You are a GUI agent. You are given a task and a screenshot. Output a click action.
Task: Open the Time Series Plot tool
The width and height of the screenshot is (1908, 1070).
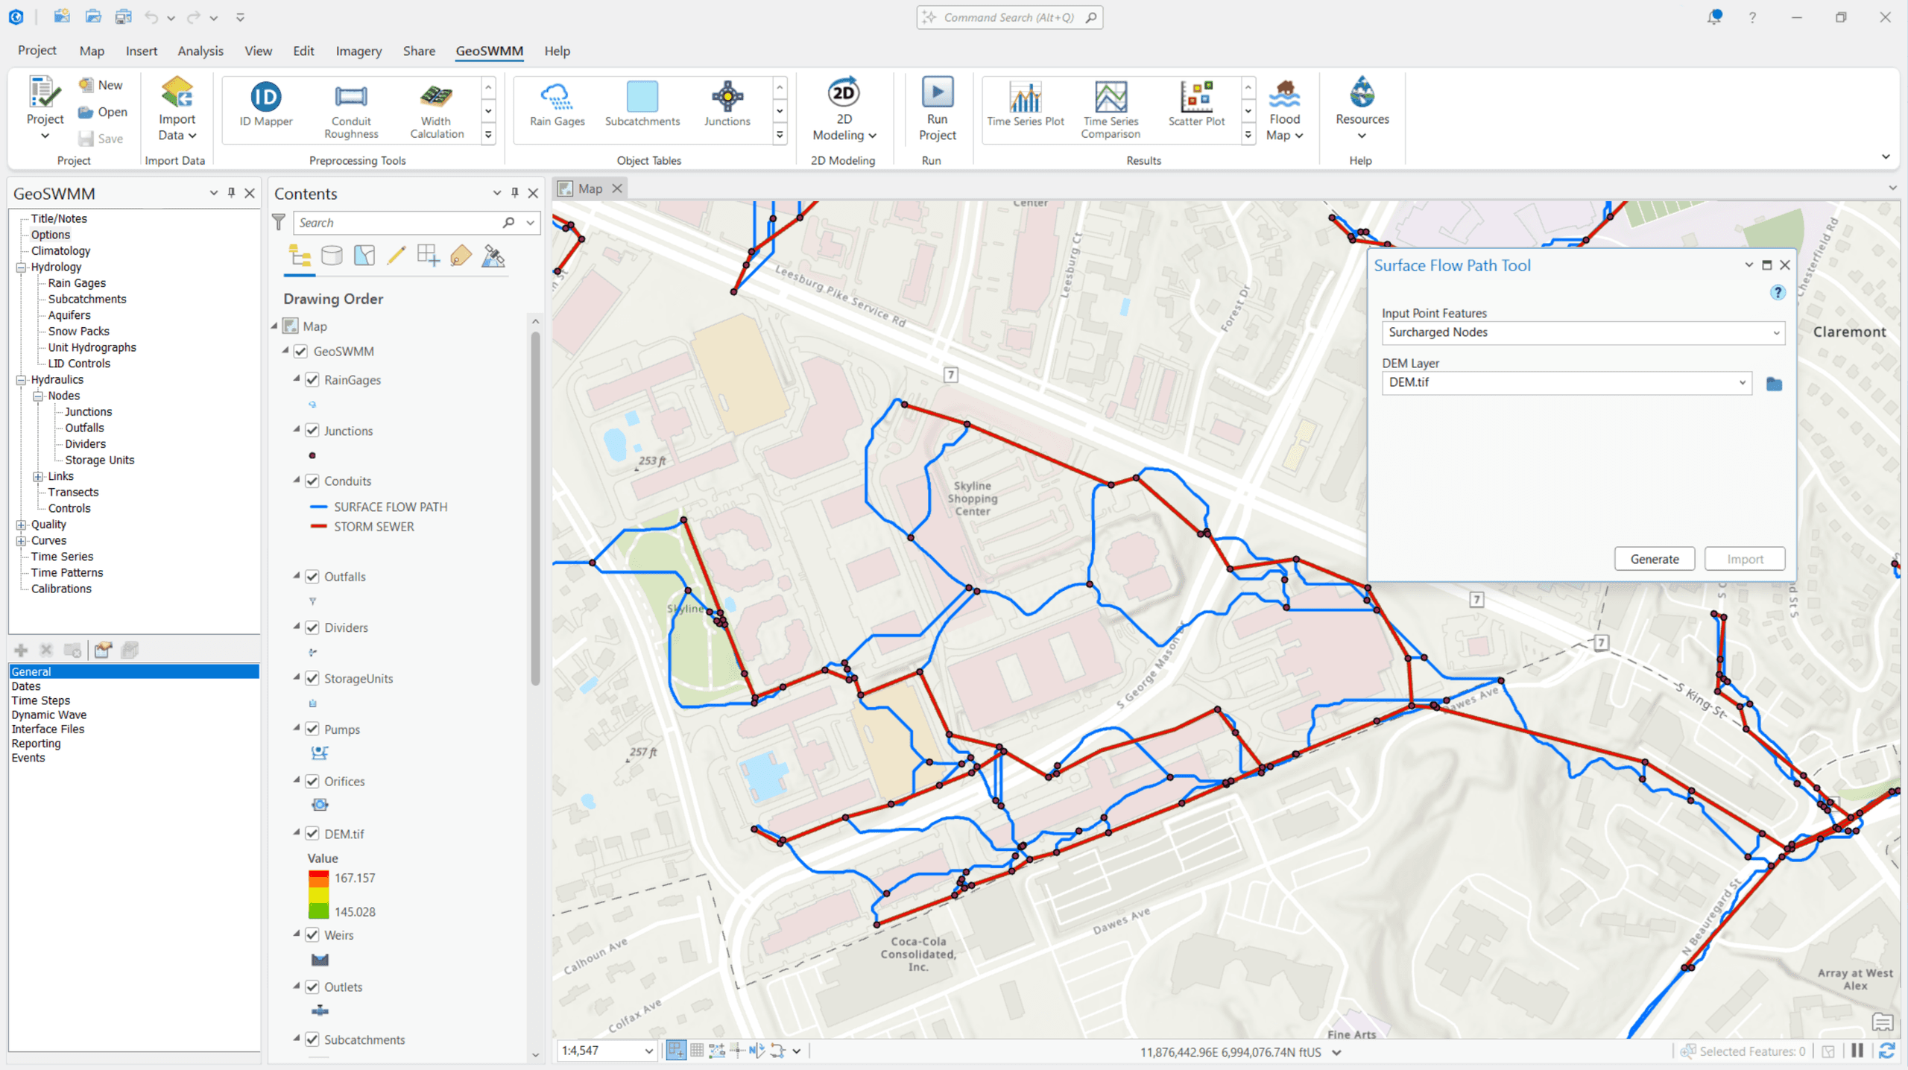click(x=1026, y=108)
